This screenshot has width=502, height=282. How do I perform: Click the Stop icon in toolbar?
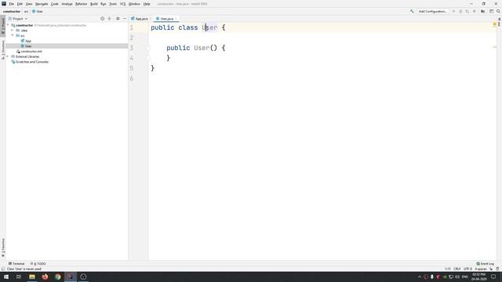474,11
